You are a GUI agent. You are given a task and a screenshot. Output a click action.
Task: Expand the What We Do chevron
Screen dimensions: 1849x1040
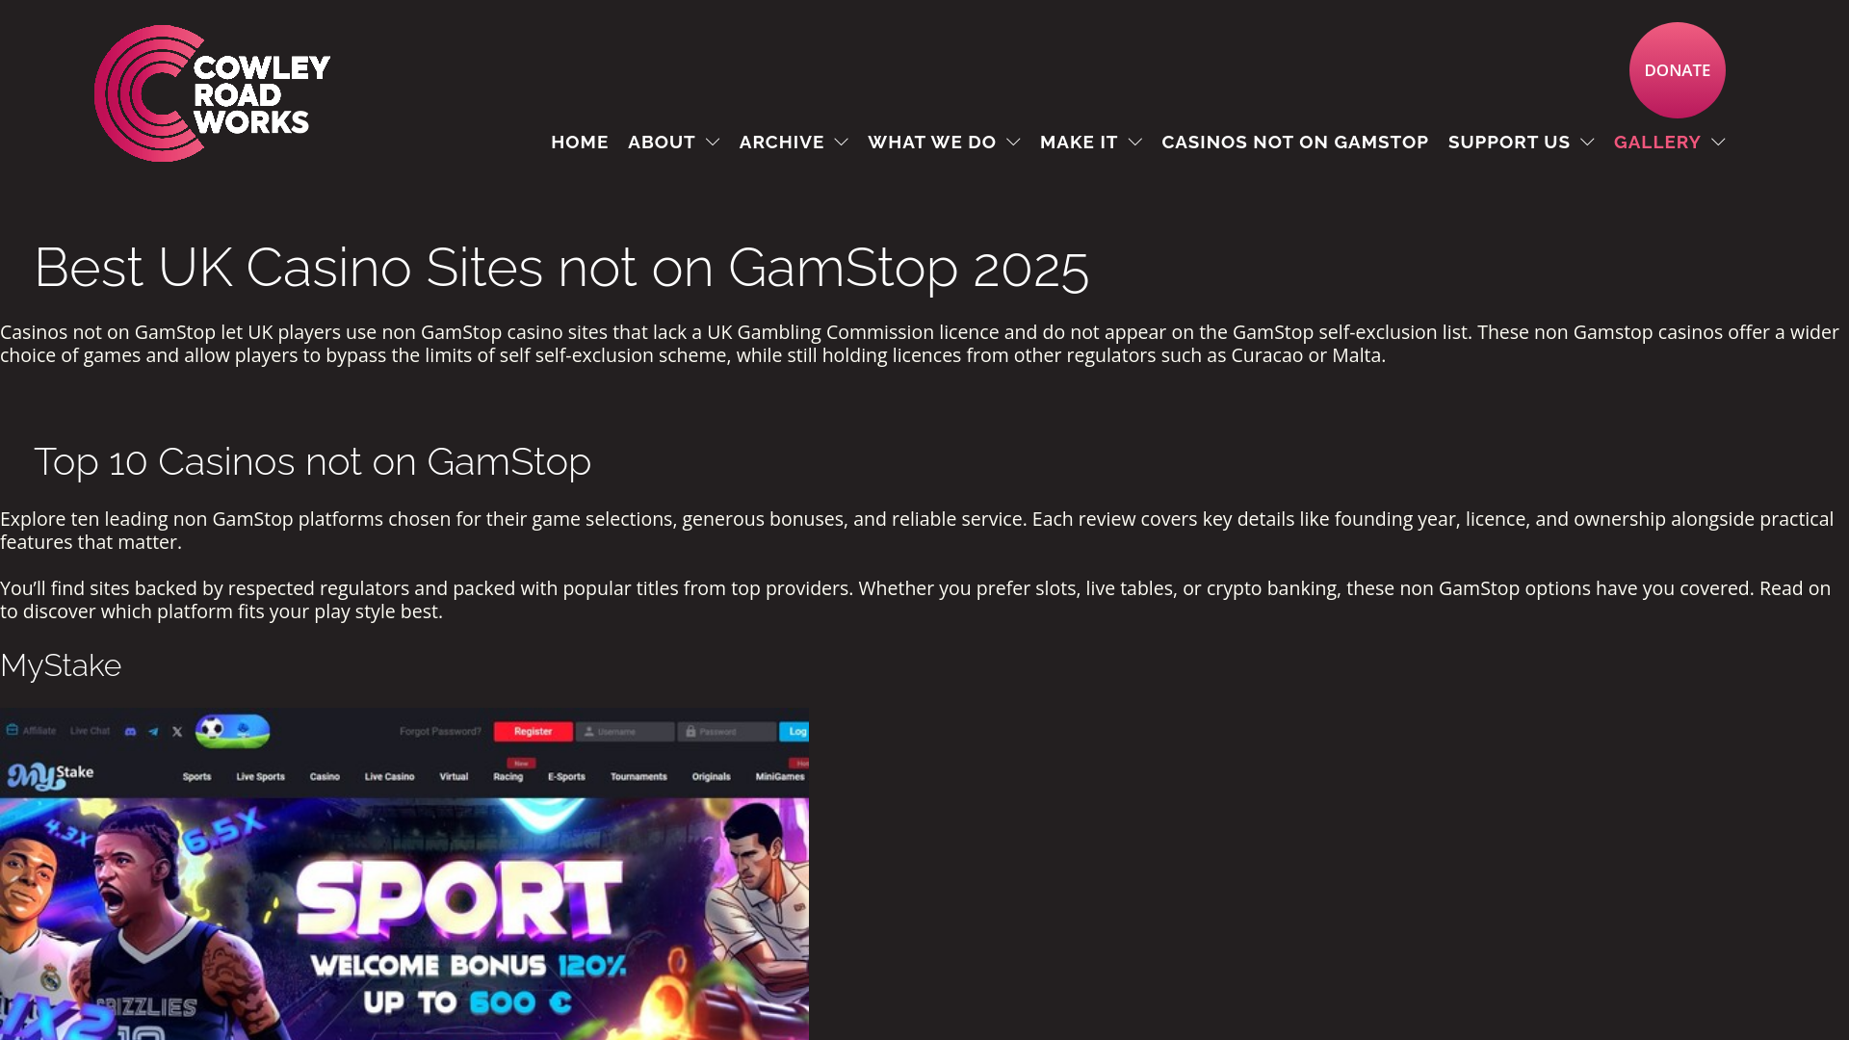(1013, 143)
